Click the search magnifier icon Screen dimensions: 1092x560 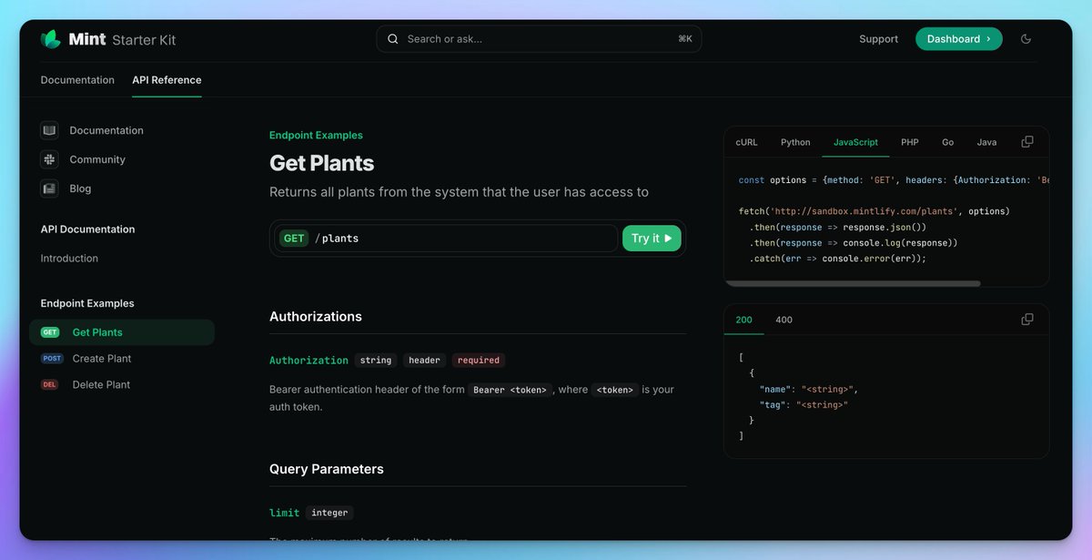(393, 39)
